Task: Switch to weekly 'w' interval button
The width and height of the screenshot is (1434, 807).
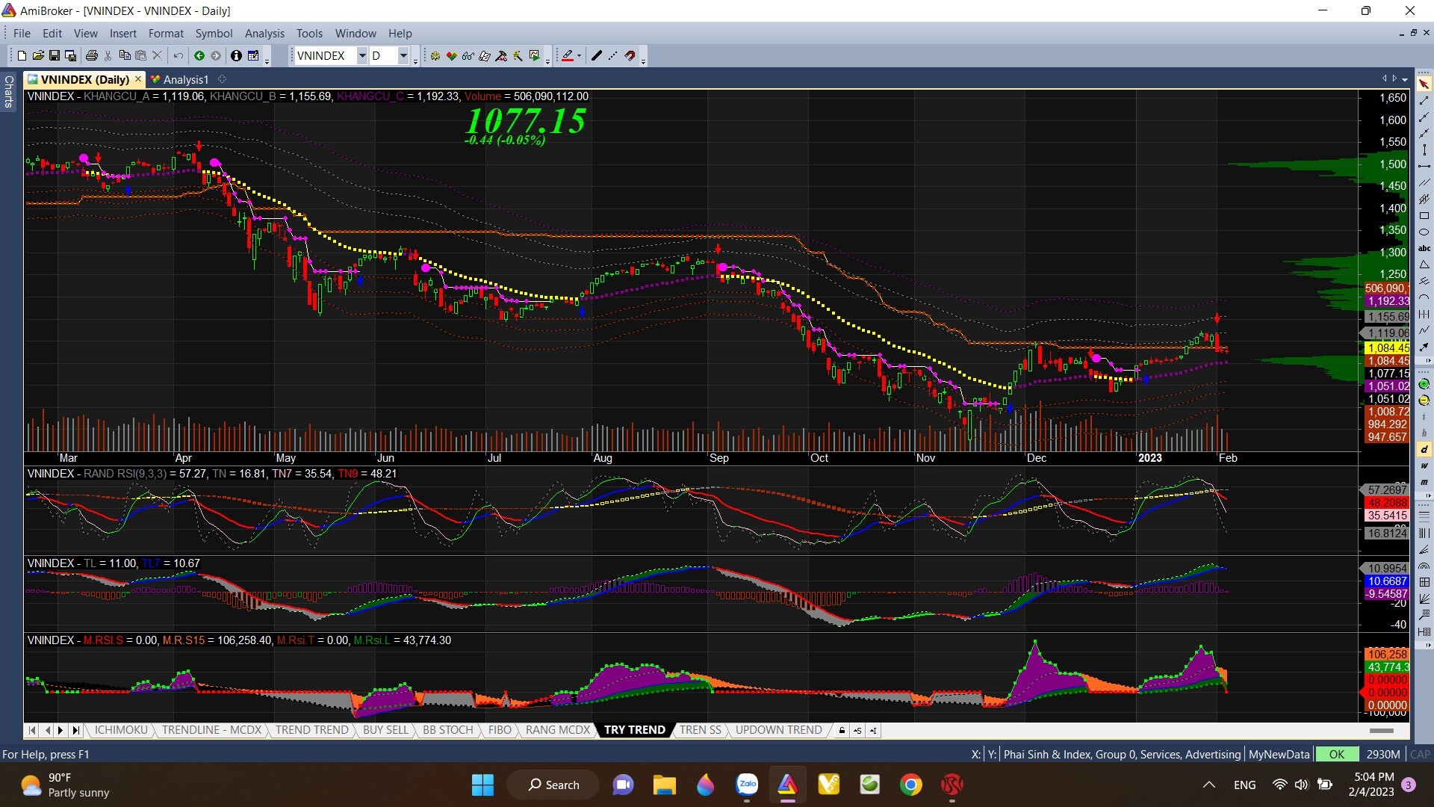Action: tap(1424, 466)
